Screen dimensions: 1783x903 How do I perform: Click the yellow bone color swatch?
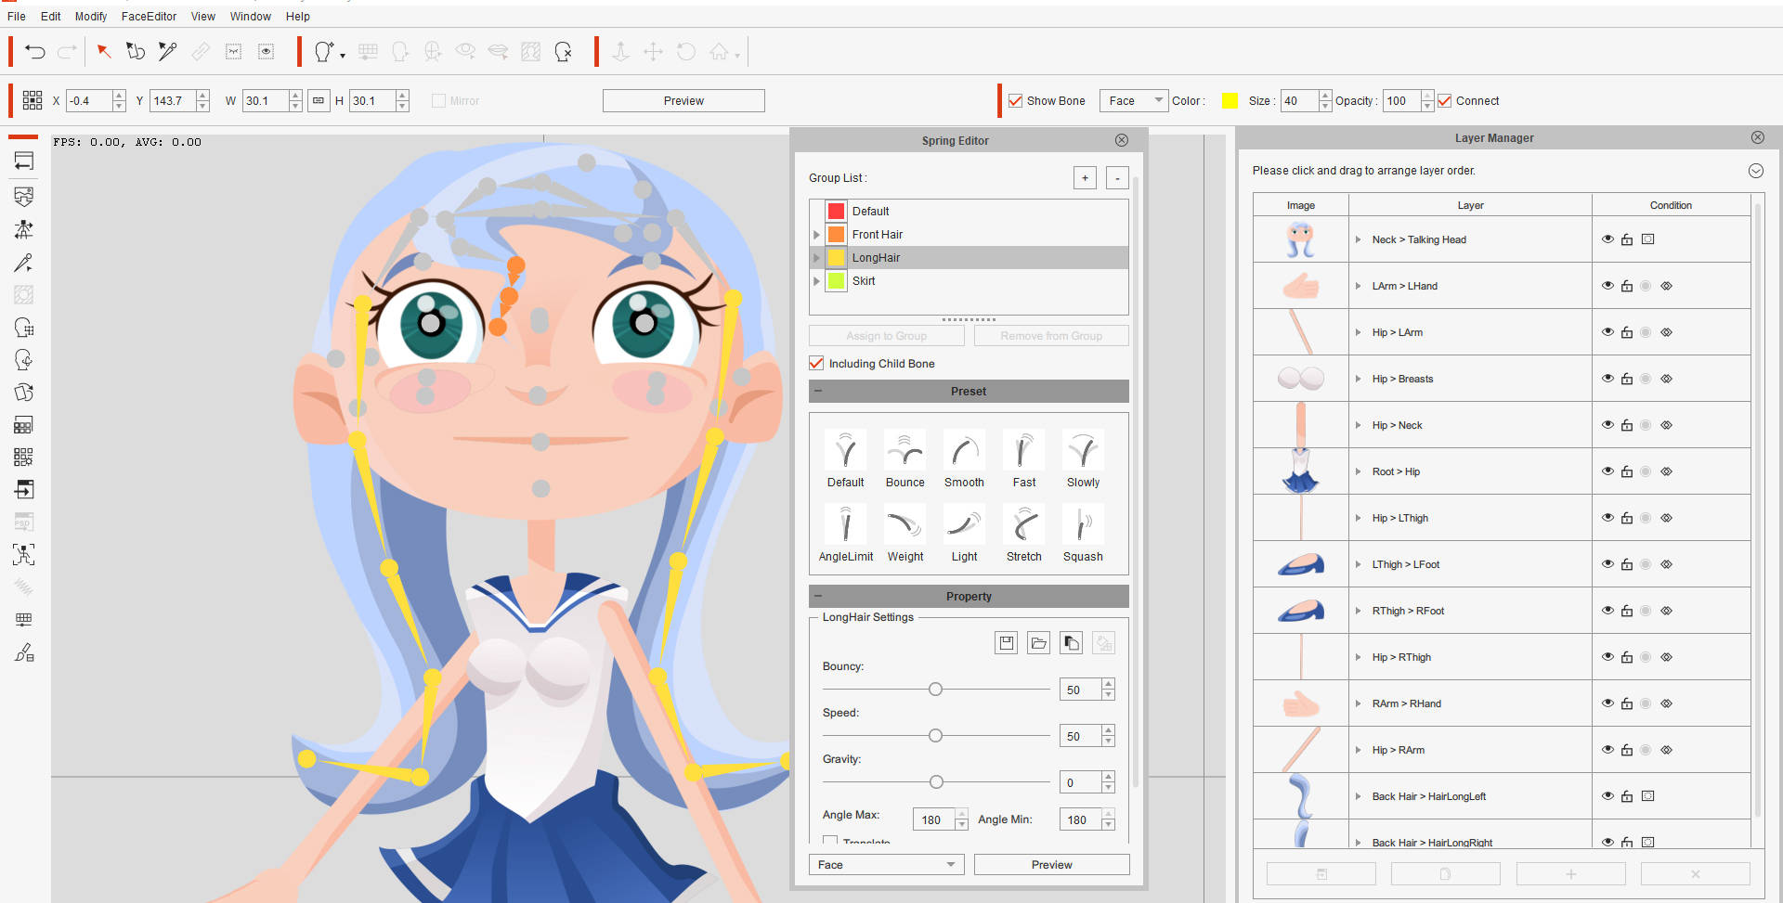pos(1230,101)
